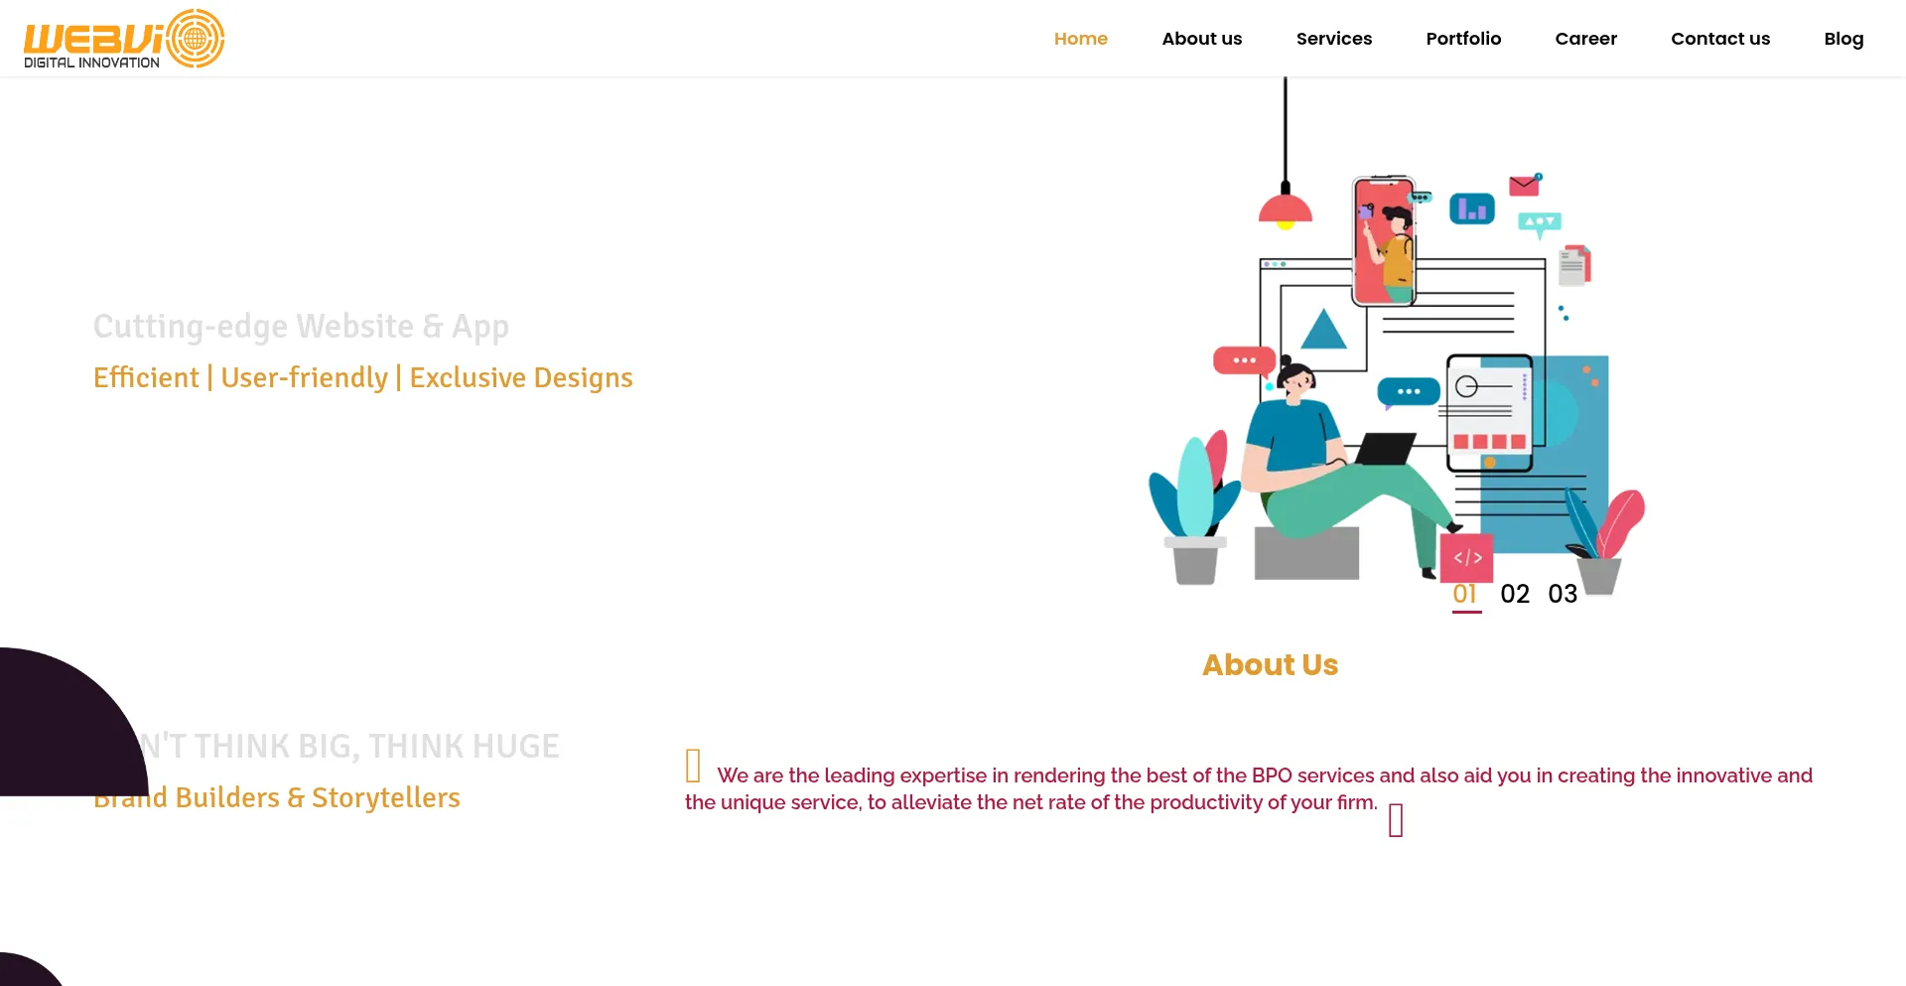Switch to slide 03
Screen dimensions: 1906x986
[x=1563, y=594]
